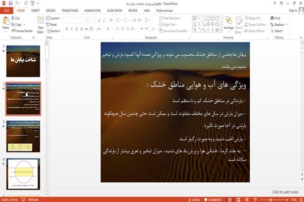Image resolution: width=304 pixels, height=202 pixels.
Task: Toggle Bold formatting
Action: tap(67, 29)
